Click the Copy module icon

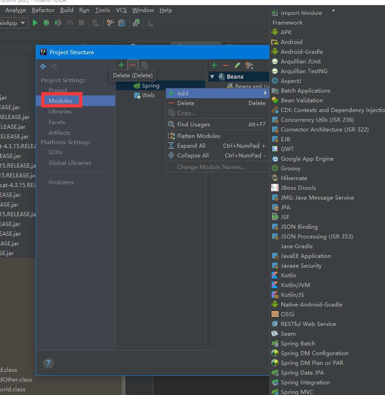pos(144,65)
